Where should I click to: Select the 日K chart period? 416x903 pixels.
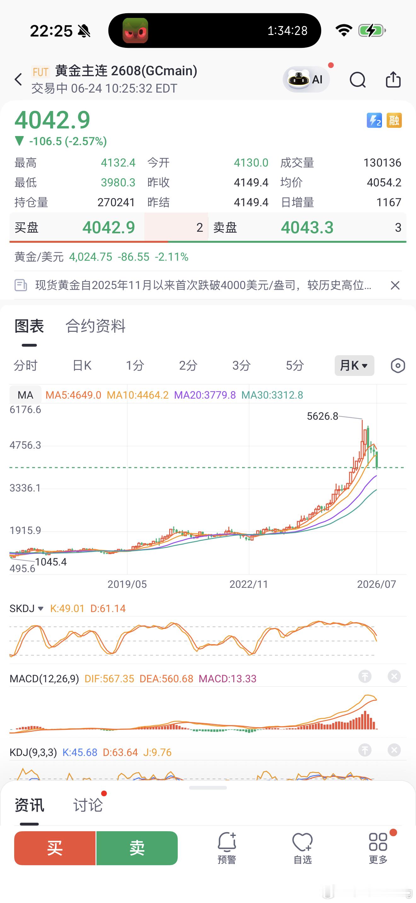82,366
